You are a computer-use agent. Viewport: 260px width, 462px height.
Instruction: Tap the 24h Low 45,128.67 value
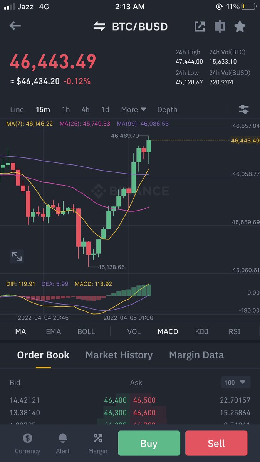(x=189, y=82)
